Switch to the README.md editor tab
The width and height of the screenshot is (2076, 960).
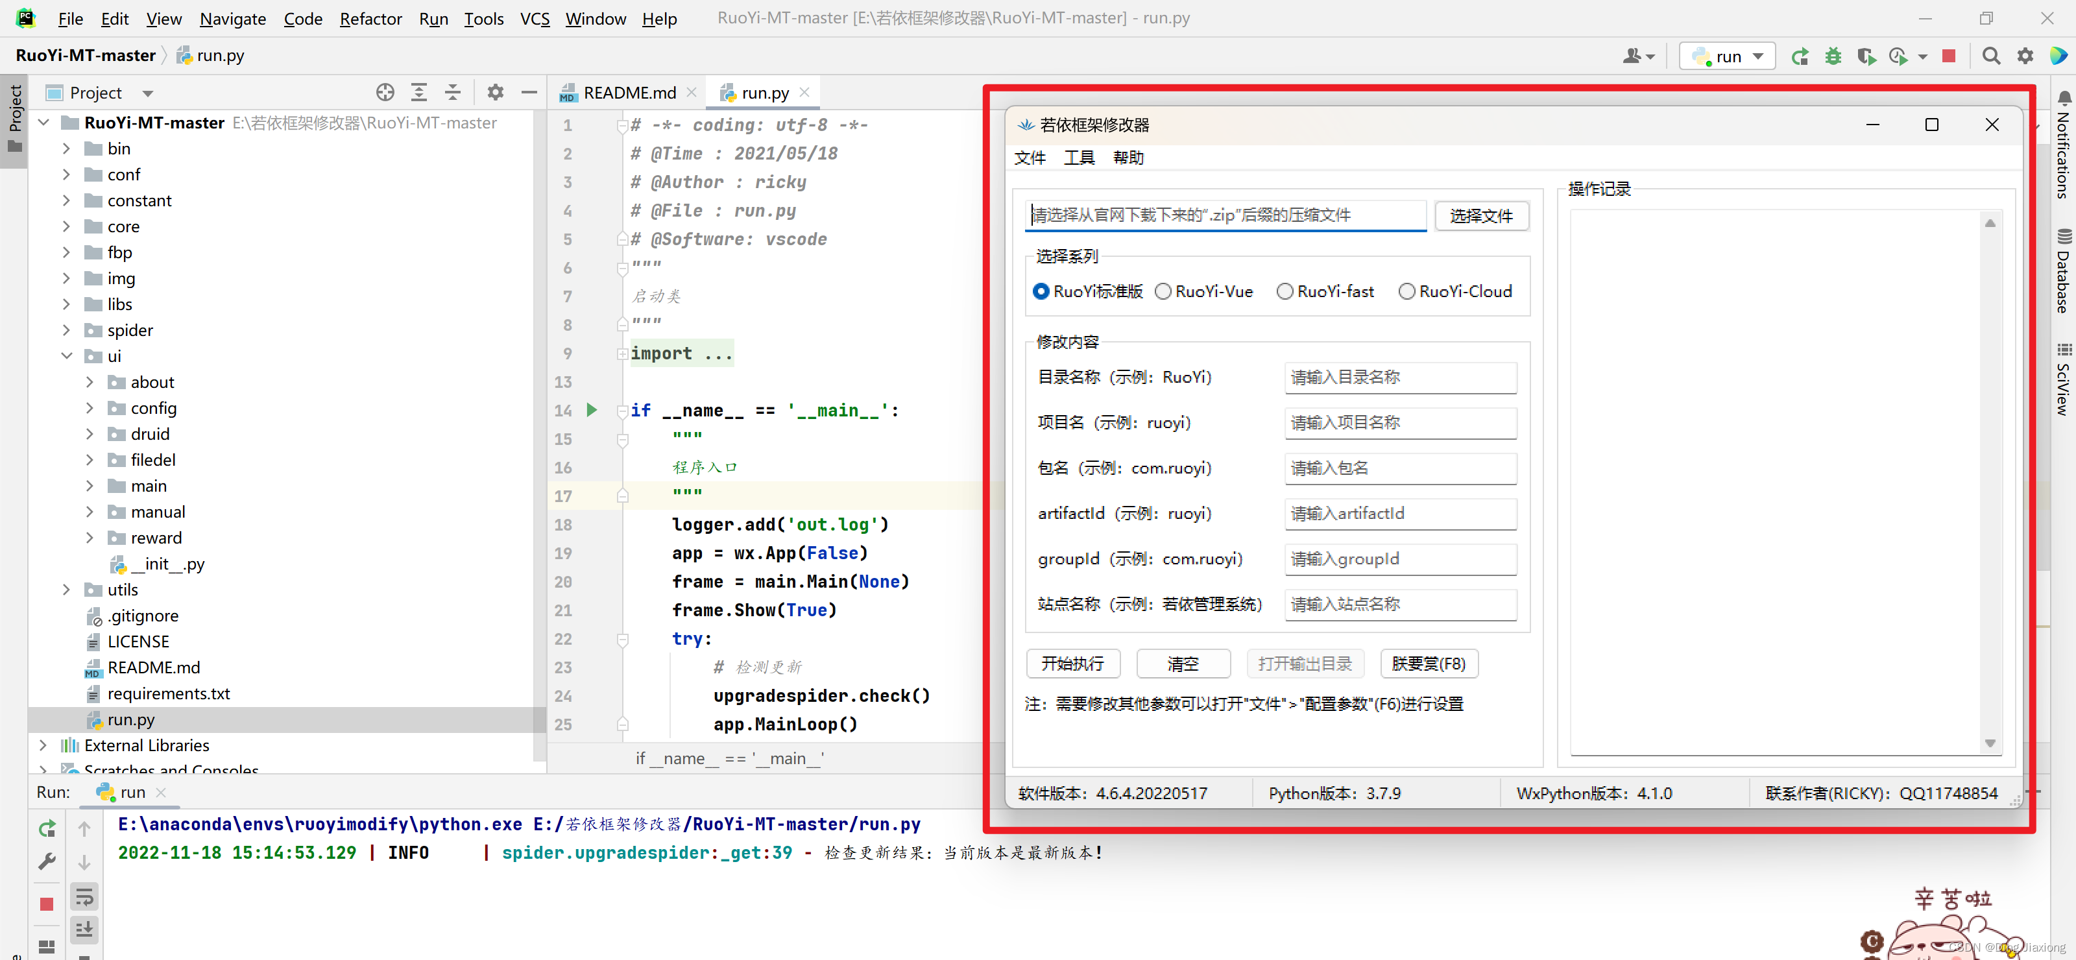629,93
